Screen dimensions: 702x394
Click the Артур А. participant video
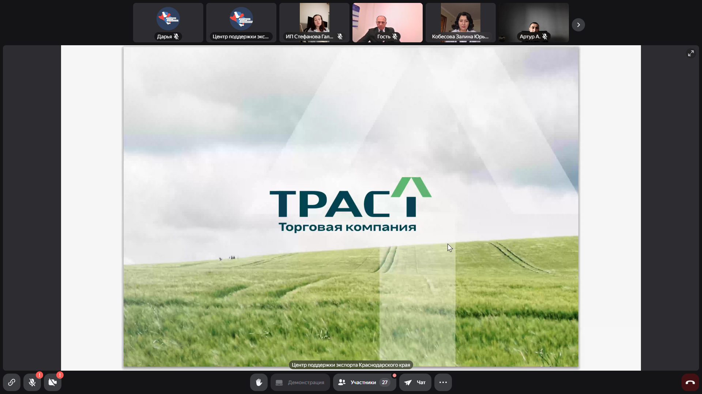coord(533,20)
